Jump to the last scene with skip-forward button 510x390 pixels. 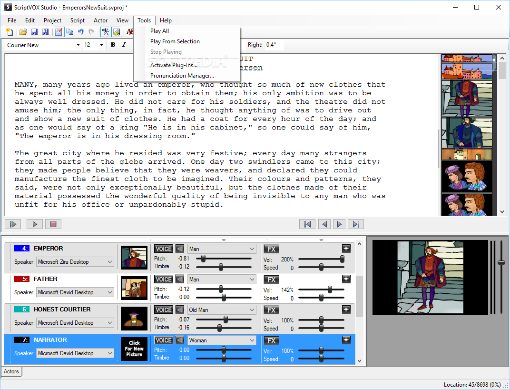coord(356,224)
